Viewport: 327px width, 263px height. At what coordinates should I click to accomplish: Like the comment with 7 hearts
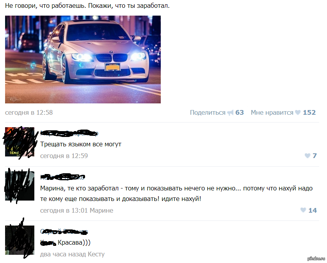point(307,156)
